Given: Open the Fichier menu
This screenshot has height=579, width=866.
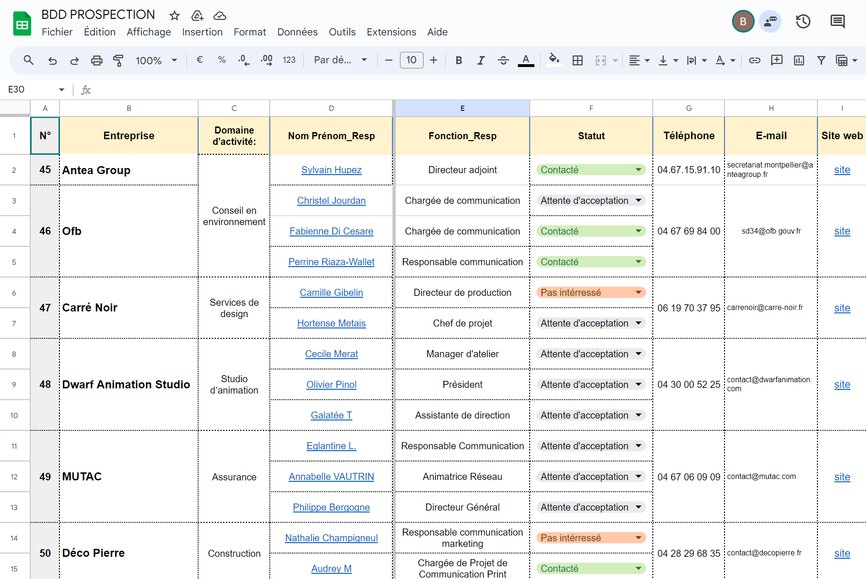Looking at the screenshot, I should click(57, 32).
